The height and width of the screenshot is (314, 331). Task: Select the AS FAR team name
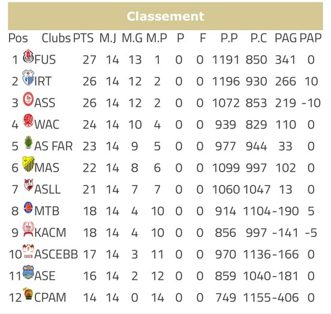click(x=53, y=146)
